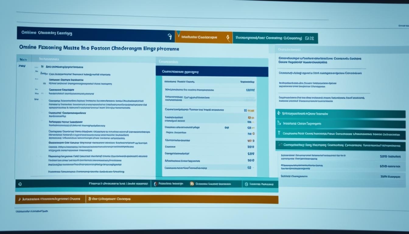Image resolution: width=409 pixels, height=234 pixels.
Task: Click the red-blue circular icon in footer bar
Action: [x=156, y=184]
